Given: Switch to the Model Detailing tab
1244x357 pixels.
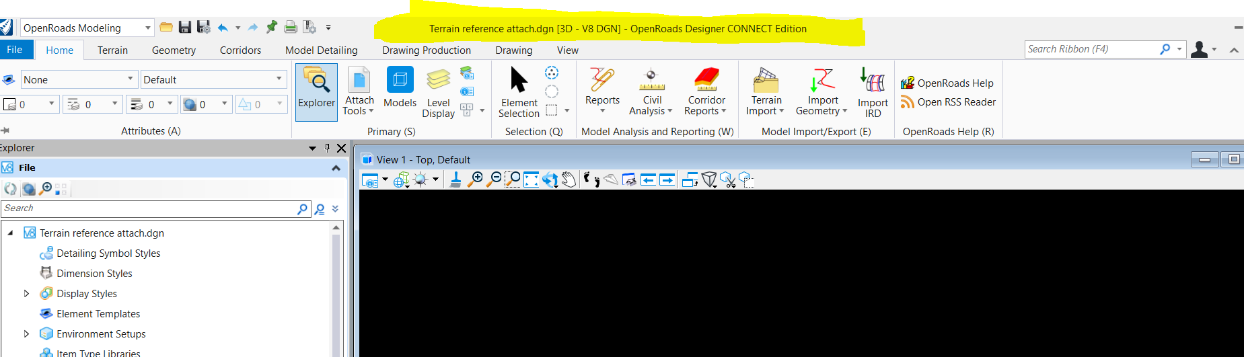Looking at the screenshot, I should pyautogui.click(x=321, y=50).
